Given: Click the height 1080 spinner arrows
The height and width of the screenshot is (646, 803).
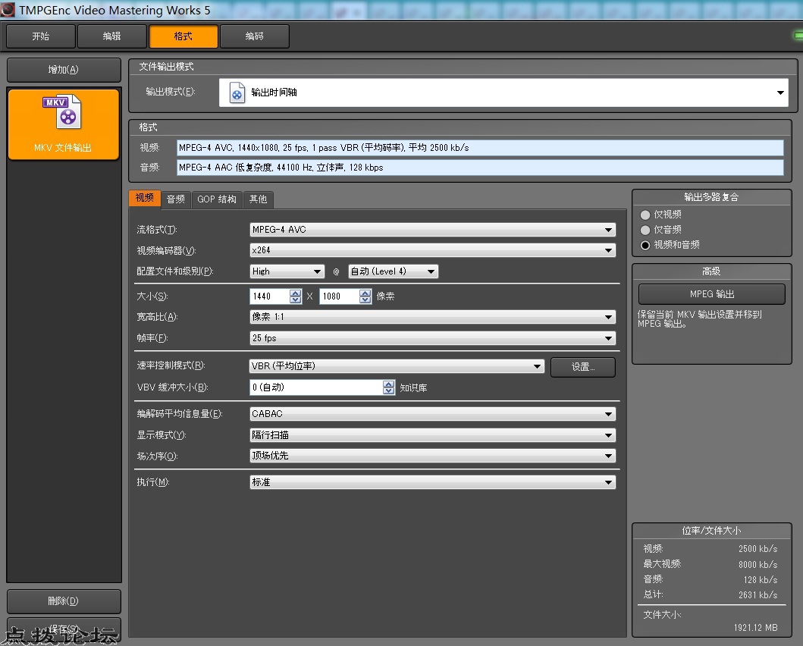Looking at the screenshot, I should pos(365,296).
